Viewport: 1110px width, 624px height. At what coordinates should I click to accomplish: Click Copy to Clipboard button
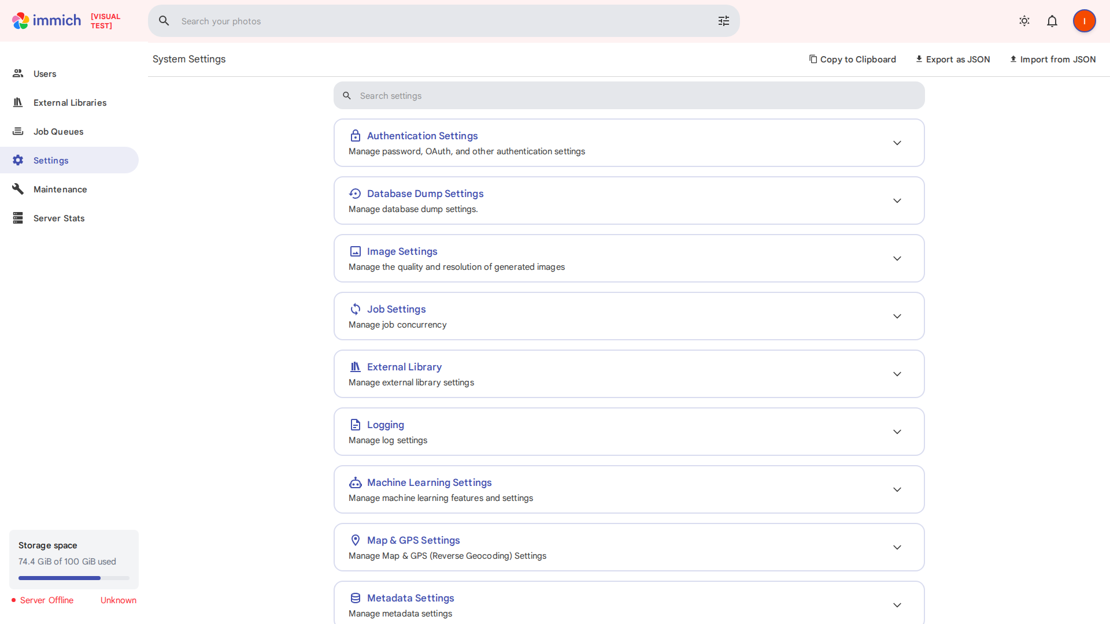point(852,59)
